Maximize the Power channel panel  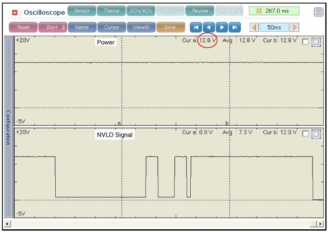pos(316,42)
